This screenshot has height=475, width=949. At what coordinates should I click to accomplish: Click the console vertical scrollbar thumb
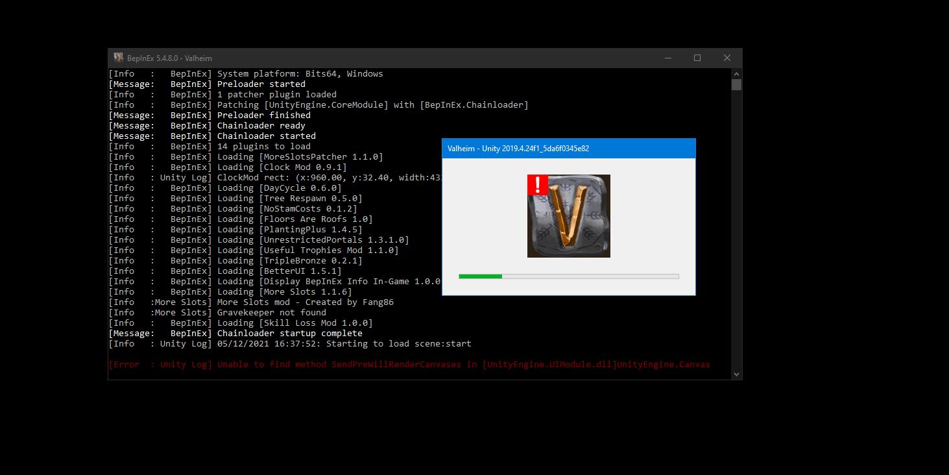tap(736, 84)
